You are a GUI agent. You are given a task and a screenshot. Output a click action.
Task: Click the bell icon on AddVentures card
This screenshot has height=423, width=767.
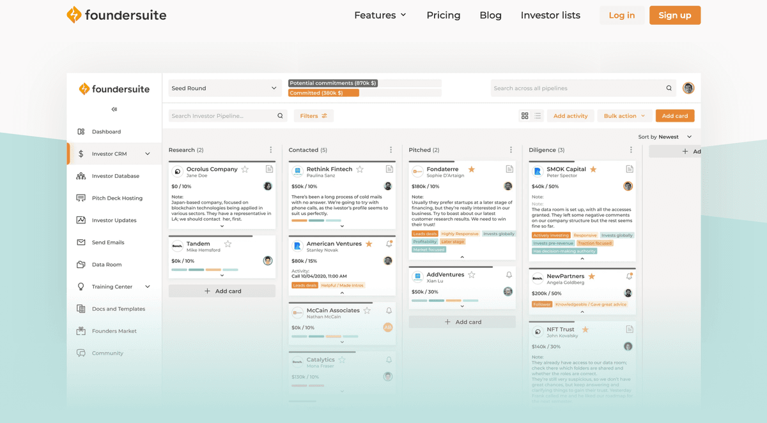coord(509,275)
